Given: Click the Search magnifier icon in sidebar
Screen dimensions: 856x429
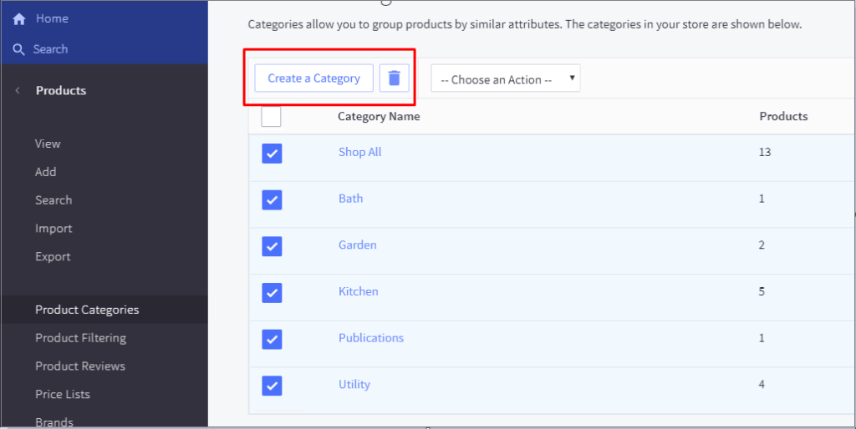Looking at the screenshot, I should click(19, 49).
